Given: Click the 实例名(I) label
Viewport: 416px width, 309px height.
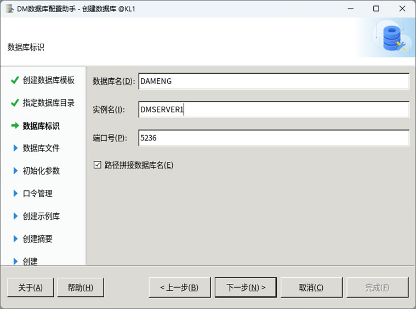Looking at the screenshot, I should tap(109, 109).
